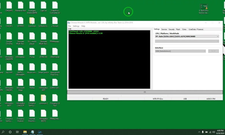Click Microsoft Edge desktop shortcut

(x=20, y=85)
